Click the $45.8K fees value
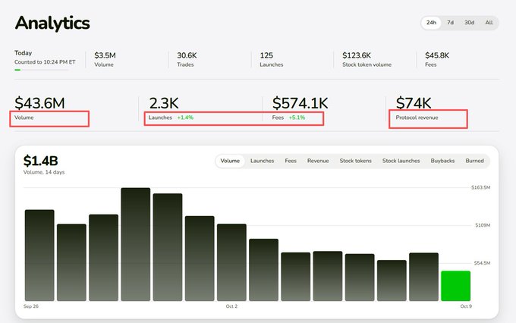This screenshot has height=323, width=516. tap(437, 55)
